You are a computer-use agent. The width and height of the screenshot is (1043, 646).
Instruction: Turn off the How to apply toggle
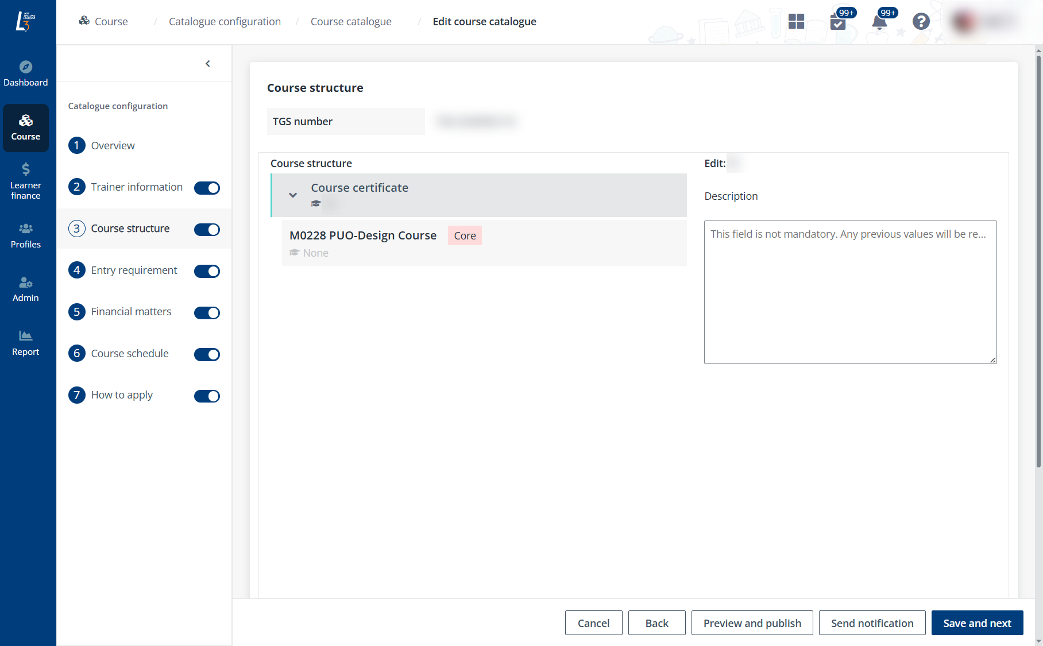pos(207,396)
